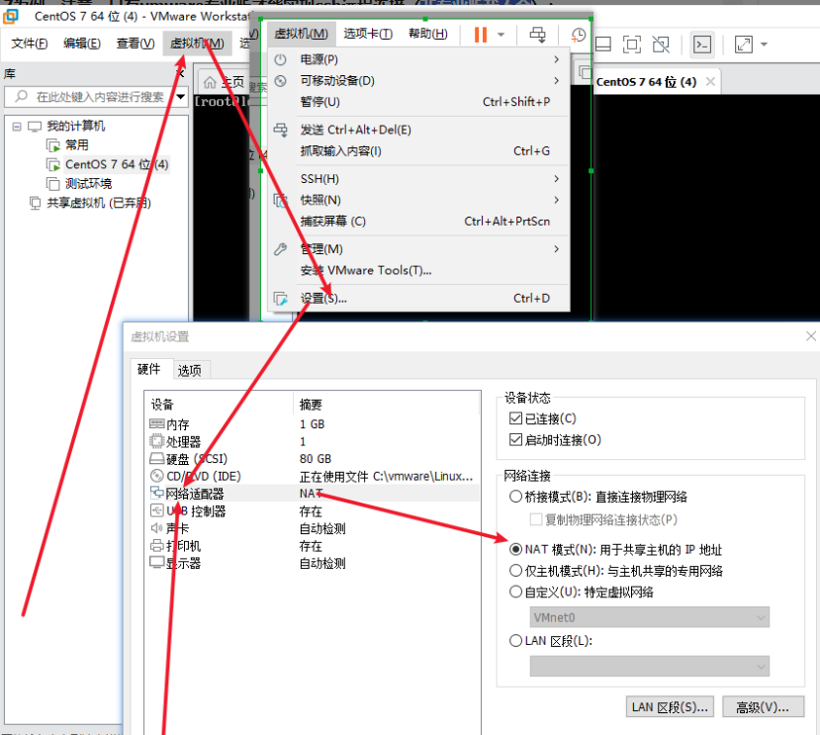Expand the 电源(P) submenu
The image size is (820, 735).
(x=418, y=59)
